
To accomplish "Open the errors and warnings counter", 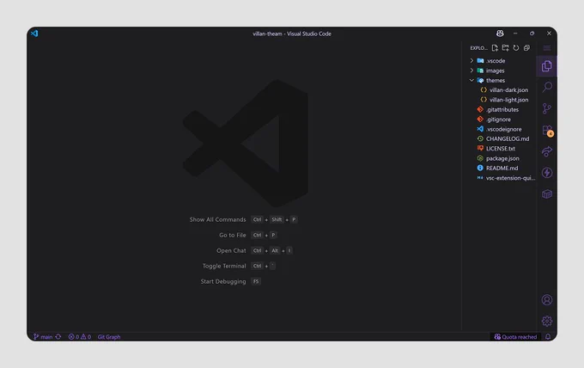I will [x=79, y=337].
